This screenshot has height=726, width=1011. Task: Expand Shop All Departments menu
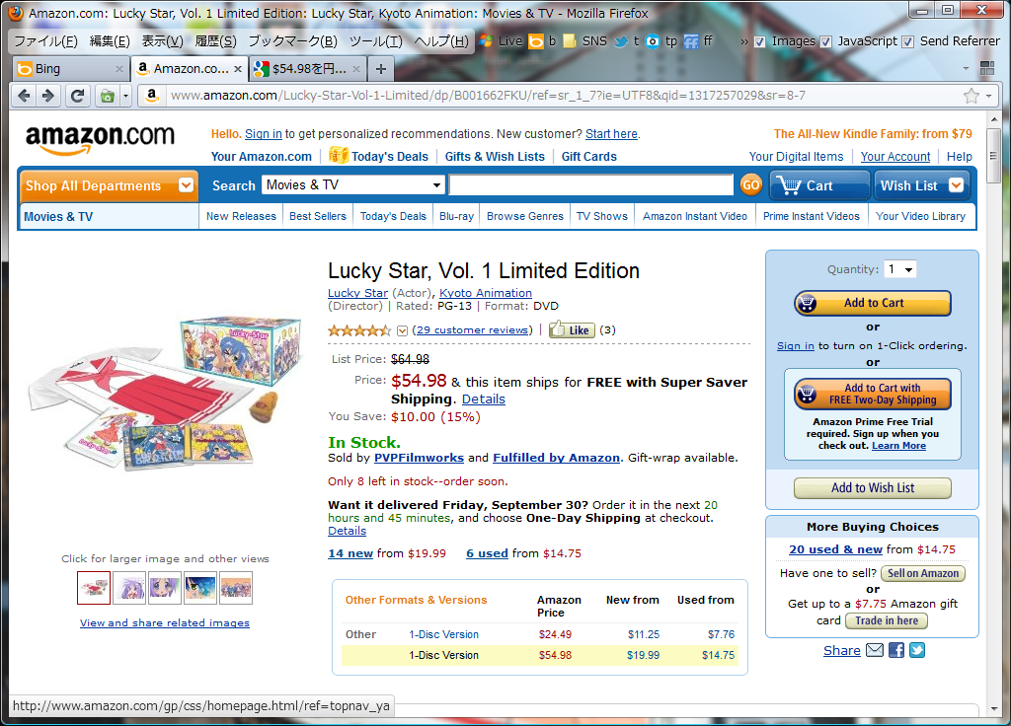[109, 185]
